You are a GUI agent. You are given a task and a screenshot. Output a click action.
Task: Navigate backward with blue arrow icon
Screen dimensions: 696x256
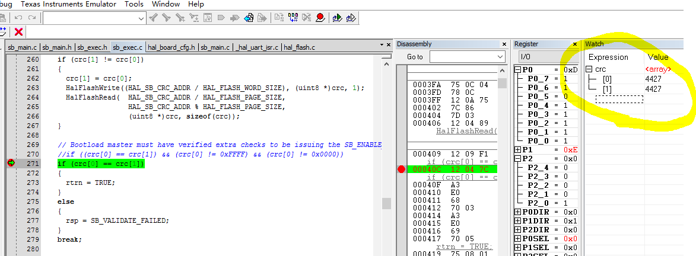[249, 18]
